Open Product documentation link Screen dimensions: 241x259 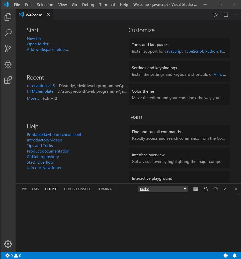tap(48, 151)
